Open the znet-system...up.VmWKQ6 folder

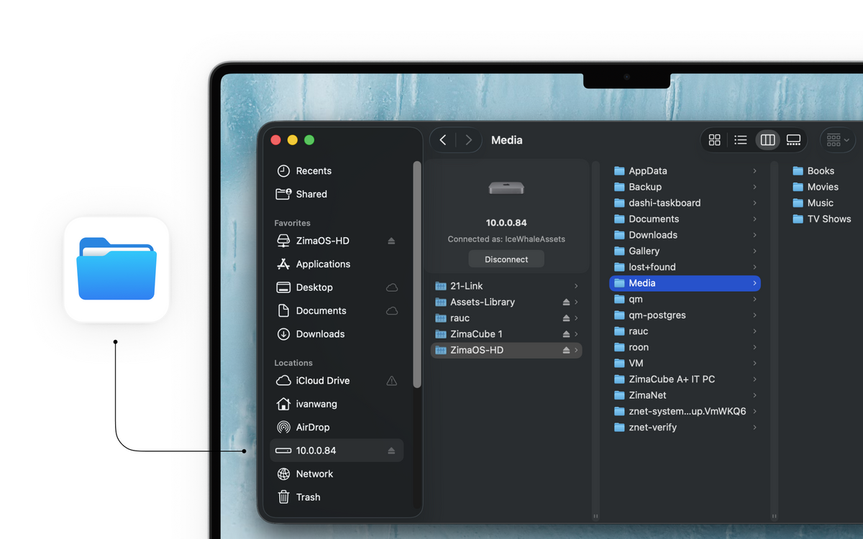click(x=685, y=411)
